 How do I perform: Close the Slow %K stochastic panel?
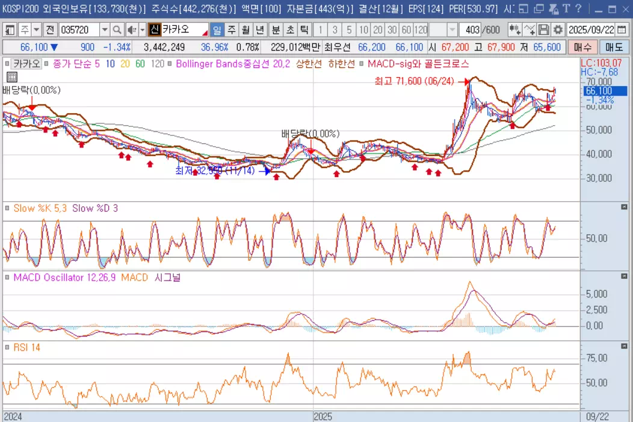[624, 207]
